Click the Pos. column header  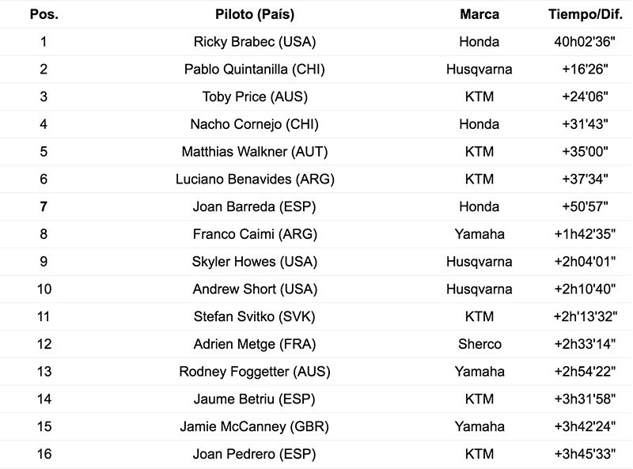(43, 14)
